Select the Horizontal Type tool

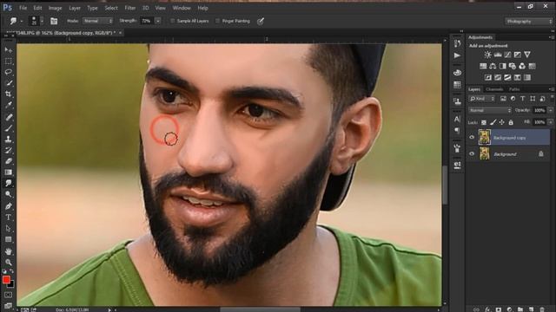tap(9, 218)
